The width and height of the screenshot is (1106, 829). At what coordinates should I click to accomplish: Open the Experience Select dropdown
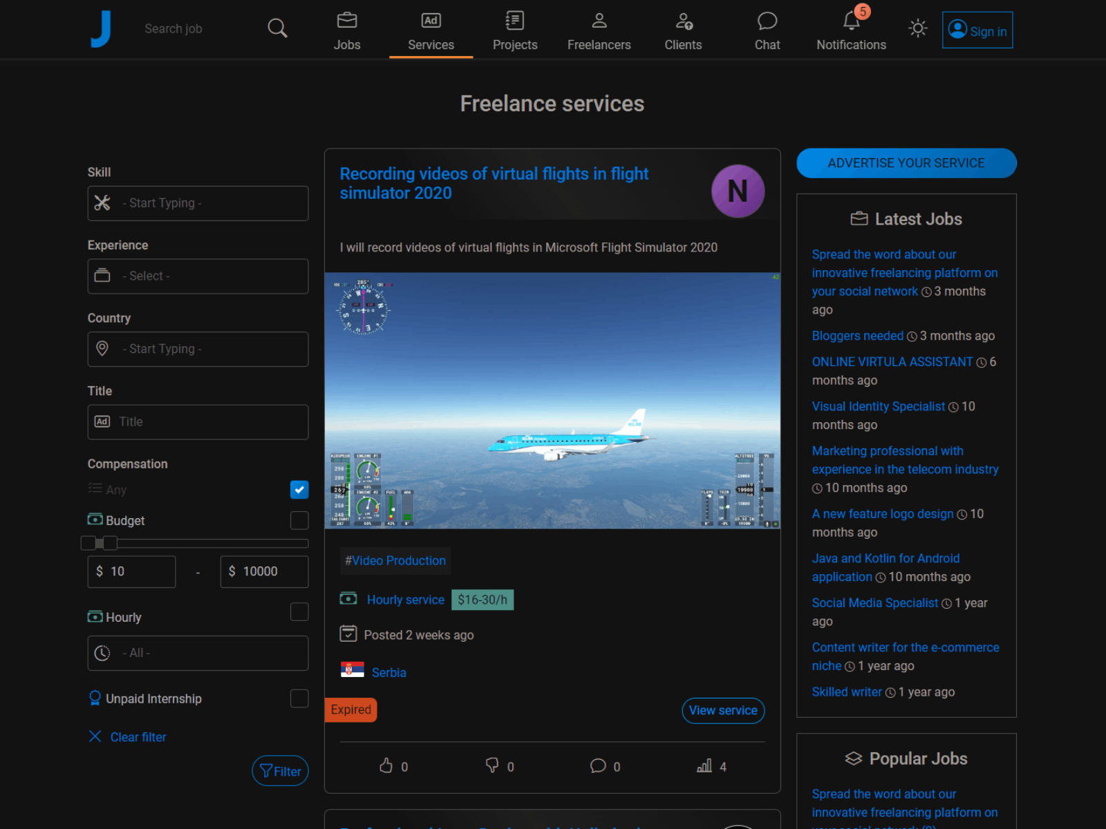pyautogui.click(x=198, y=276)
